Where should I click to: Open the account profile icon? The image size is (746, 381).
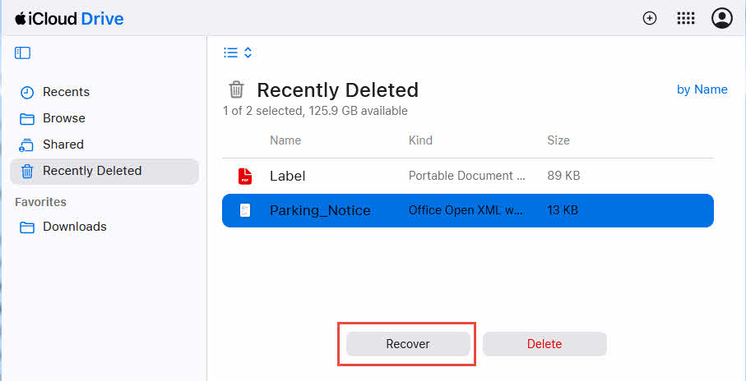click(x=721, y=18)
